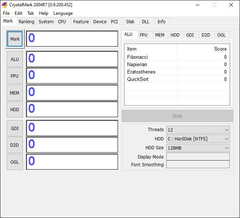
Task: Close the CrystalMark window
Action: point(231,5)
